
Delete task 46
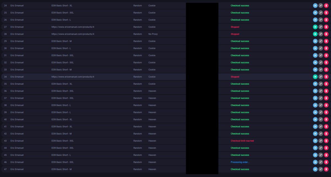click(x=326, y=162)
